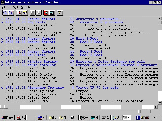Screen dimensions: 162x121
Task: Click the post new article icon
Action: (18, 13)
